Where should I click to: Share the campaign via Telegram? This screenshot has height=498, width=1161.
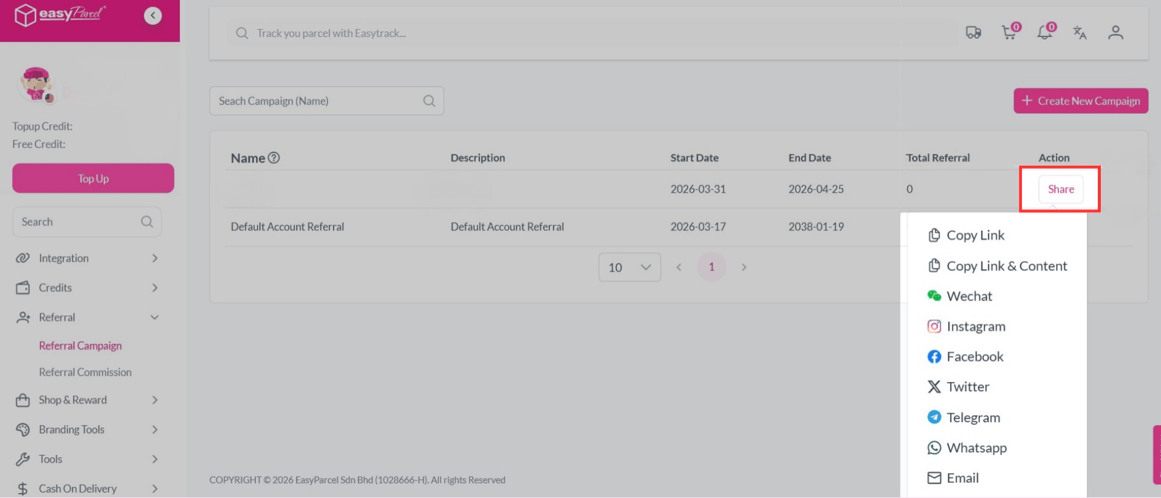pyautogui.click(x=973, y=417)
